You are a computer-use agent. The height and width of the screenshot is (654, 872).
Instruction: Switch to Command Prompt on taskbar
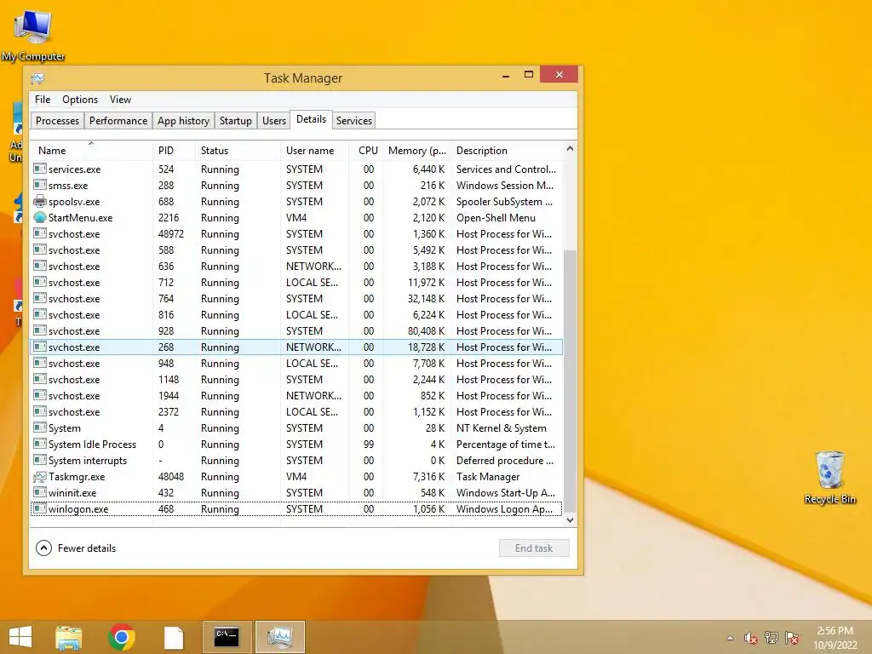tap(227, 637)
